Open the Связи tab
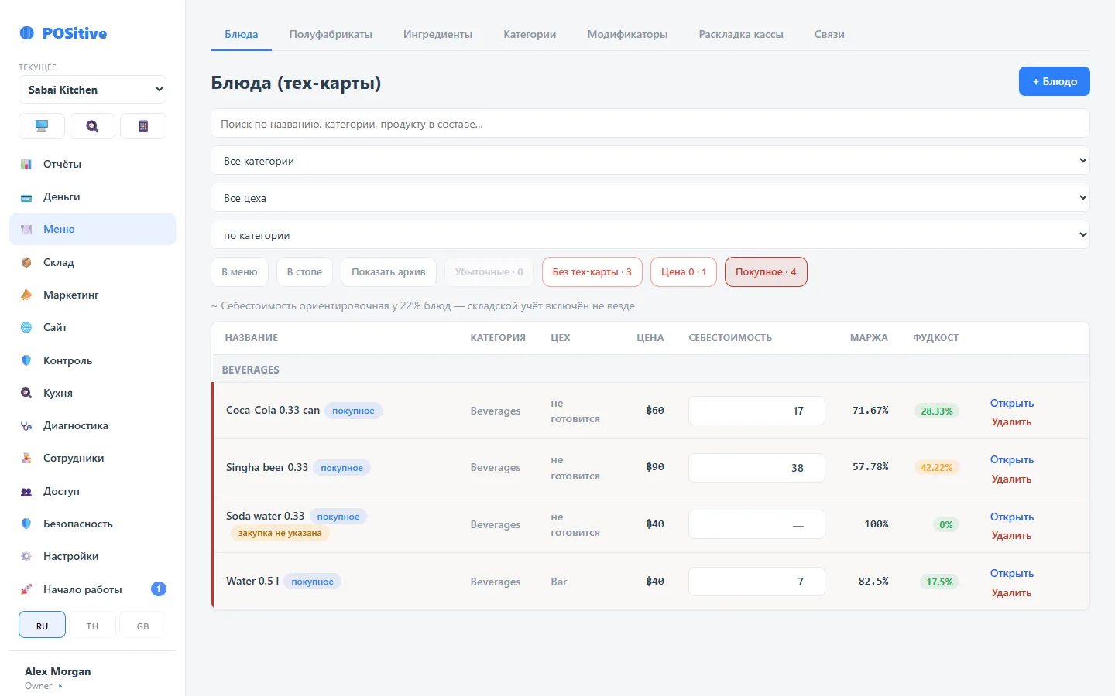 pos(829,34)
